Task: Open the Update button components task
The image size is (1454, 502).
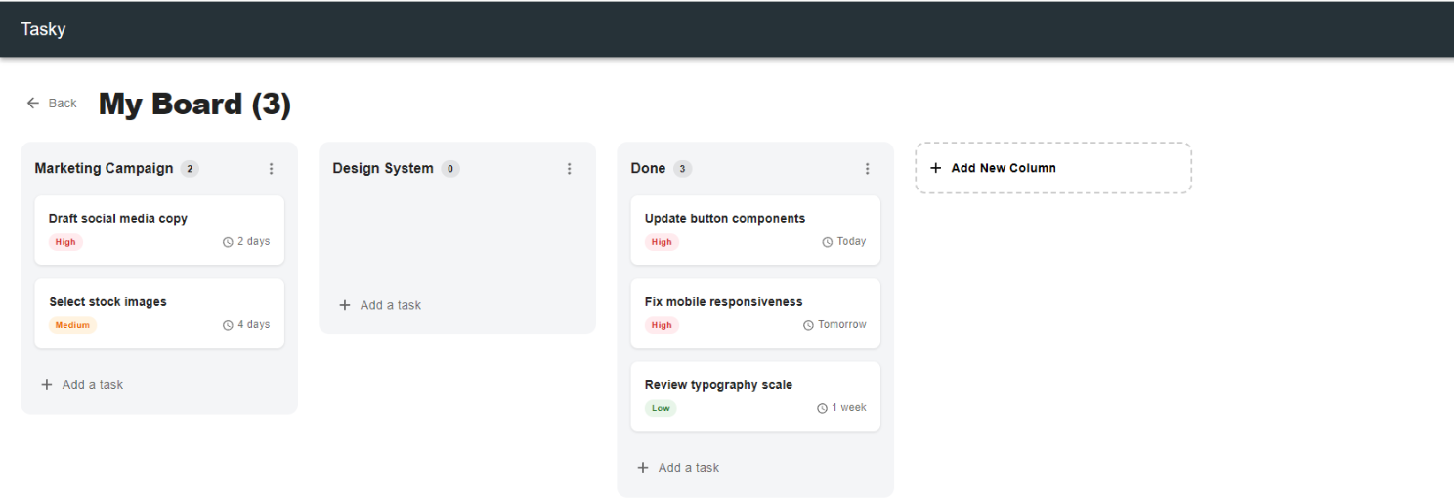Action: [755, 230]
